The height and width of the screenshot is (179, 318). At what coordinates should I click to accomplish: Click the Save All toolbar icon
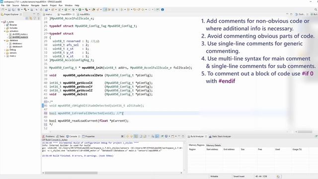coord(13,9)
